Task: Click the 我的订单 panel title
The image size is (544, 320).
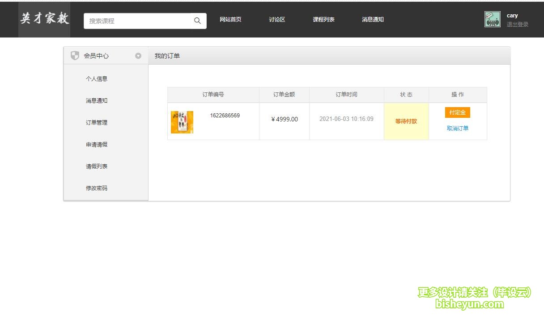Action: pyautogui.click(x=167, y=56)
